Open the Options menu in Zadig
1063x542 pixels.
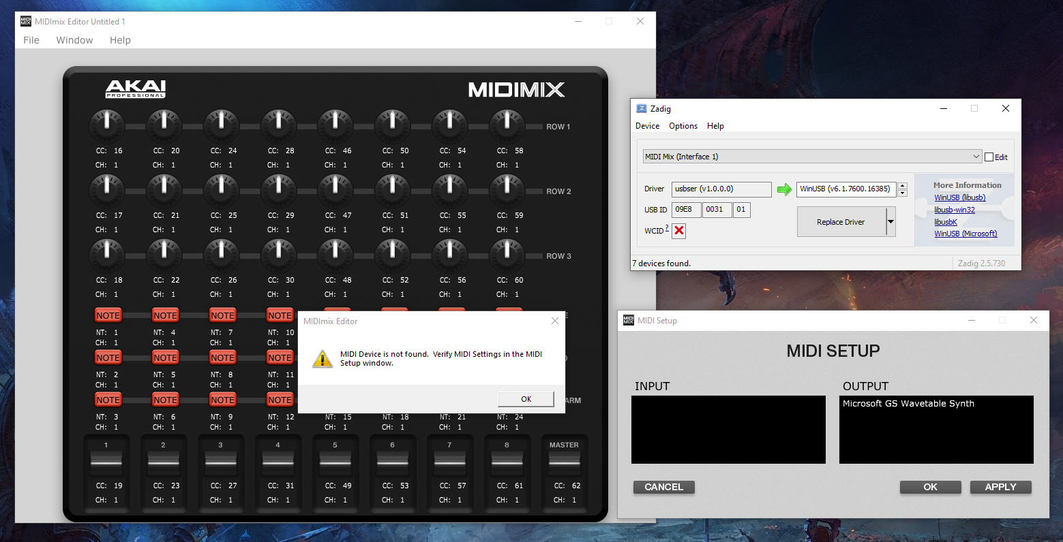683,126
